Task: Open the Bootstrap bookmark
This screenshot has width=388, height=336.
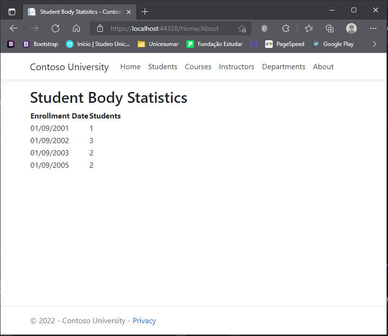Action: click(x=40, y=44)
